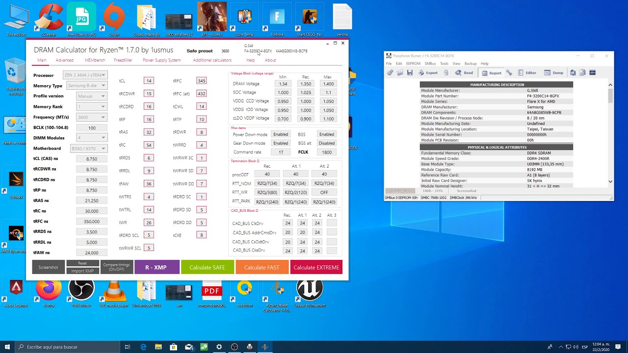This screenshot has height=353, width=628.
Task: Click the BCLK value field
Action: tap(92, 127)
